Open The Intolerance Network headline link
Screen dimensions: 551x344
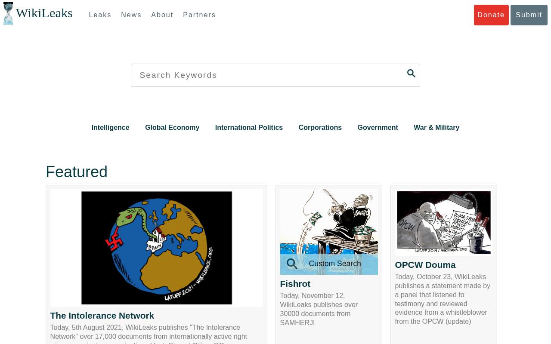tap(102, 316)
